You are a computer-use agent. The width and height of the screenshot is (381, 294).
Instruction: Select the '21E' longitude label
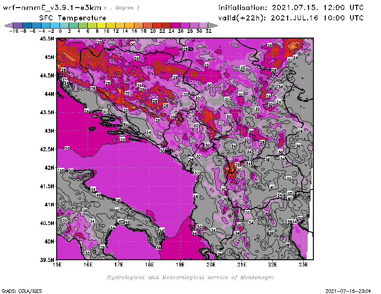[242, 265]
